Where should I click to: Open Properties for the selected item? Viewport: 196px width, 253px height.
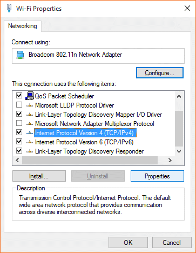(x=157, y=176)
